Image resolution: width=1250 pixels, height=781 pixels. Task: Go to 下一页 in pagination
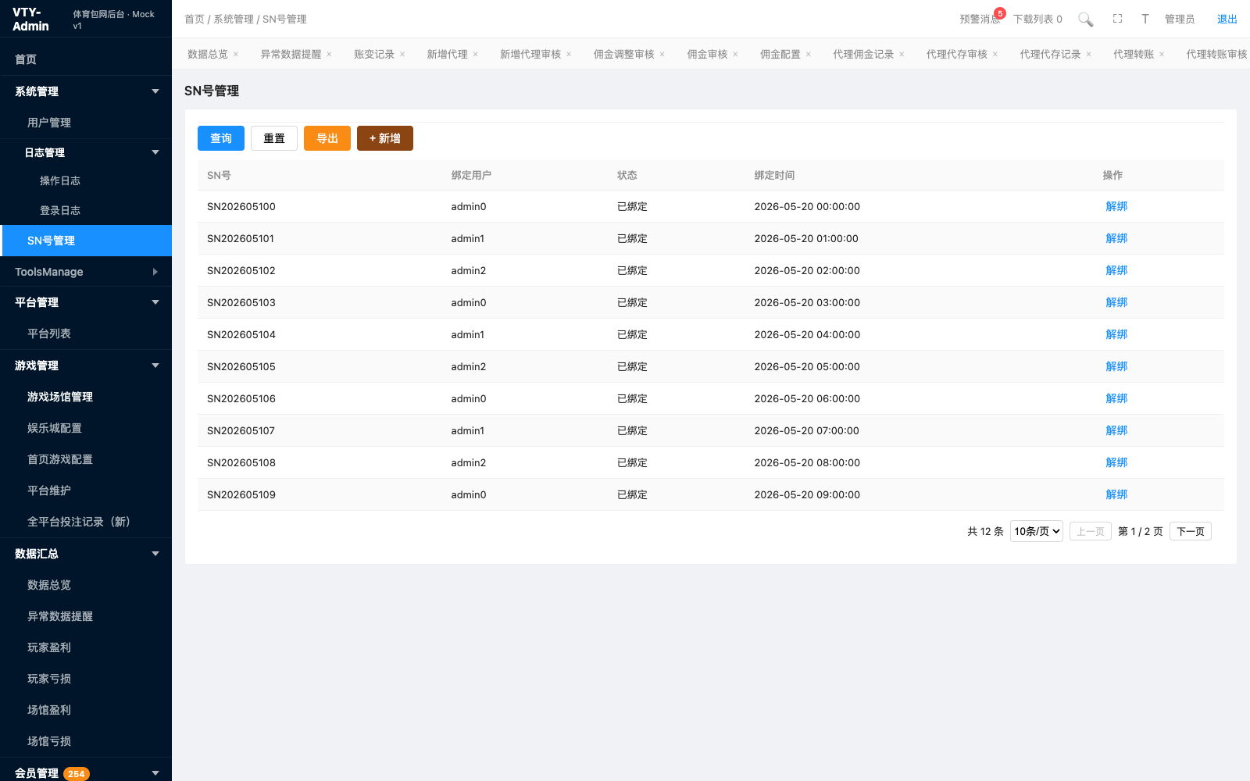coord(1191,531)
